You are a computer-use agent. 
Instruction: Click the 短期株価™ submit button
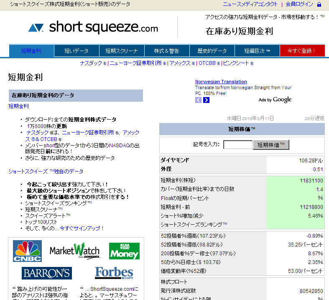tap(271, 145)
